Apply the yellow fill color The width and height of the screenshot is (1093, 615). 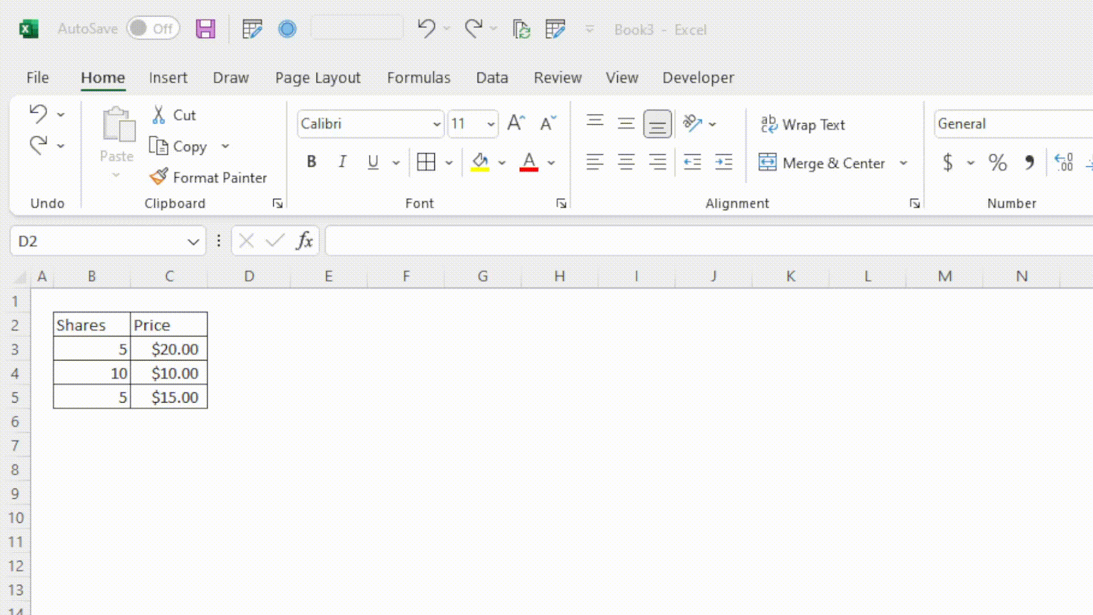(480, 162)
